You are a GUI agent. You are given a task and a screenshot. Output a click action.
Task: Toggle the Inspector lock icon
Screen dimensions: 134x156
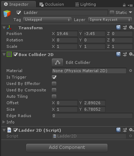pos(124,5)
